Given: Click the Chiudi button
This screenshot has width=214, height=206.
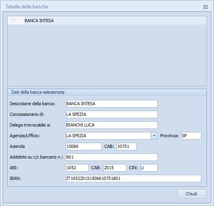Looking at the screenshot, I should (192, 194).
